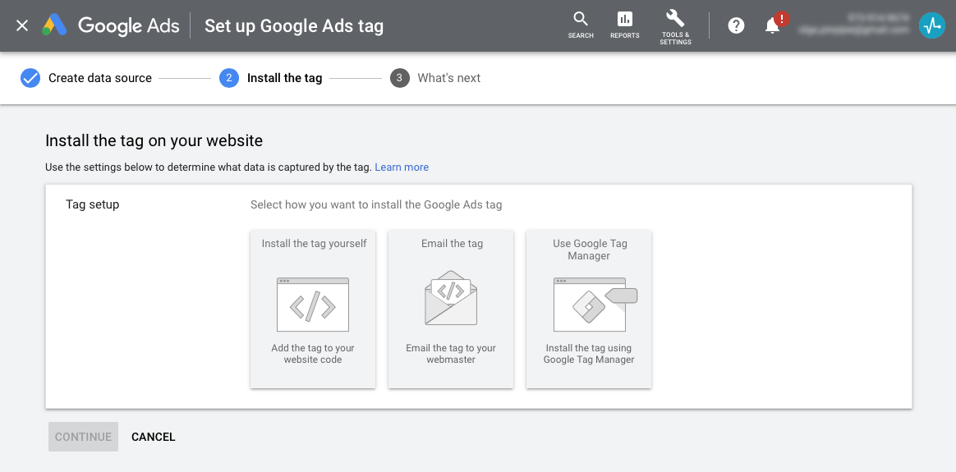Screen dimensions: 956x472
Task: Click the code window icon on Install yourself card
Action: 313,305
